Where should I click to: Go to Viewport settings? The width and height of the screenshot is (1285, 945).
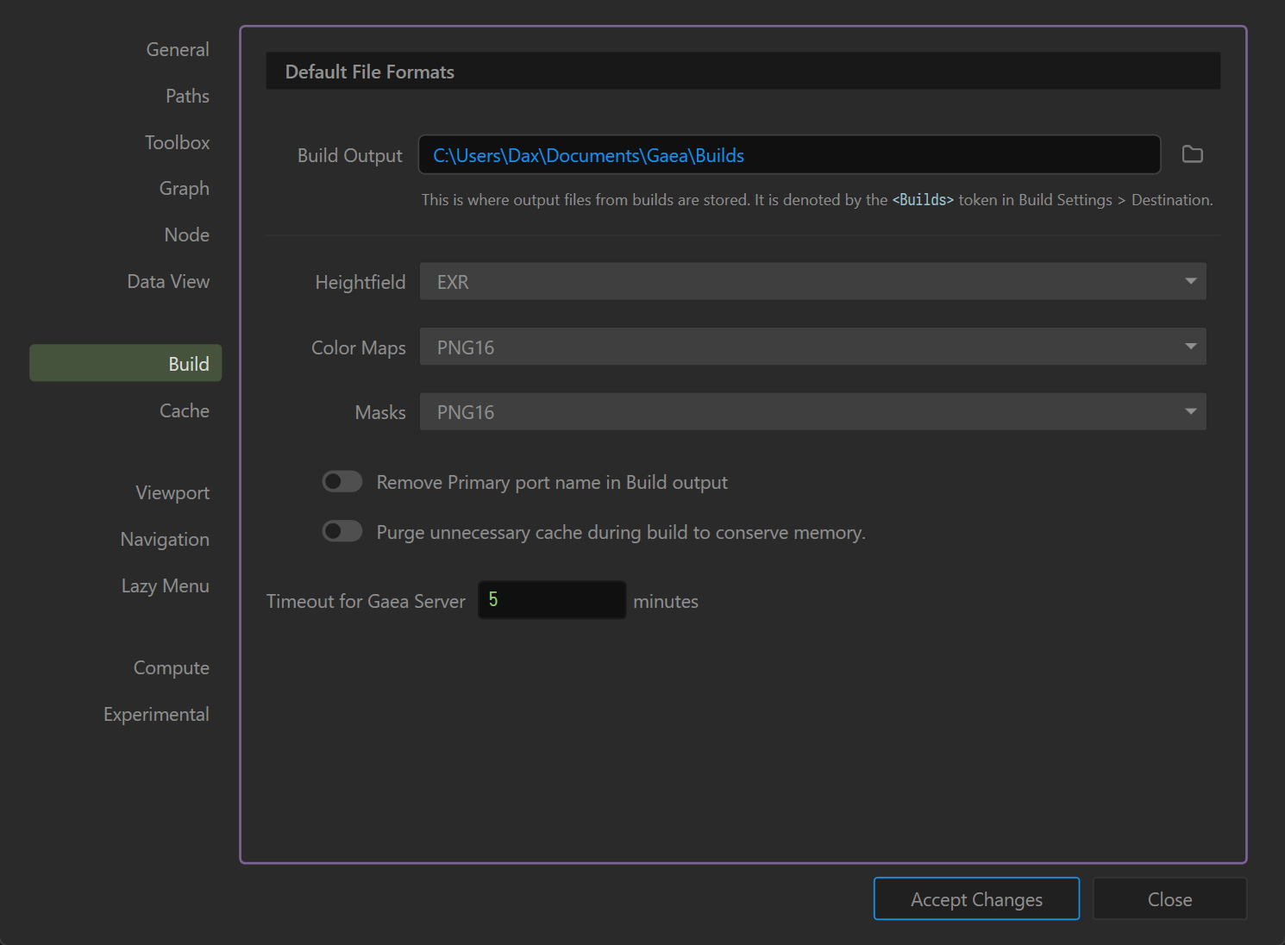172,492
